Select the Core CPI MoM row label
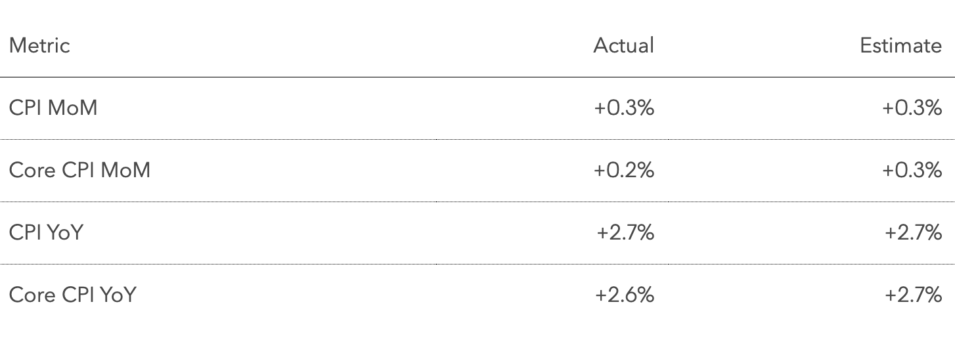Image resolution: width=955 pixels, height=340 pixels. coord(79,170)
